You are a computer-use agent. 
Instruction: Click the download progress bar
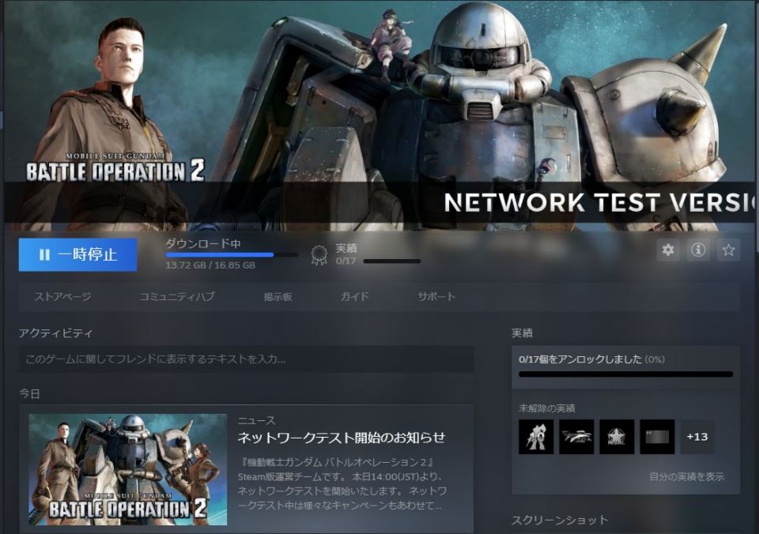click(x=232, y=254)
